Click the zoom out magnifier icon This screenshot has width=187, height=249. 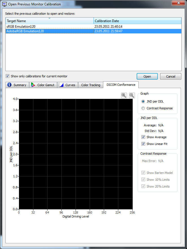[132, 95]
